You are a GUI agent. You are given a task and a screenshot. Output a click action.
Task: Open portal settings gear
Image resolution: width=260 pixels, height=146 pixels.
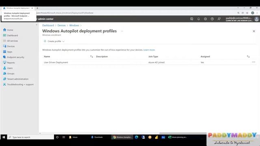tap(205, 19)
